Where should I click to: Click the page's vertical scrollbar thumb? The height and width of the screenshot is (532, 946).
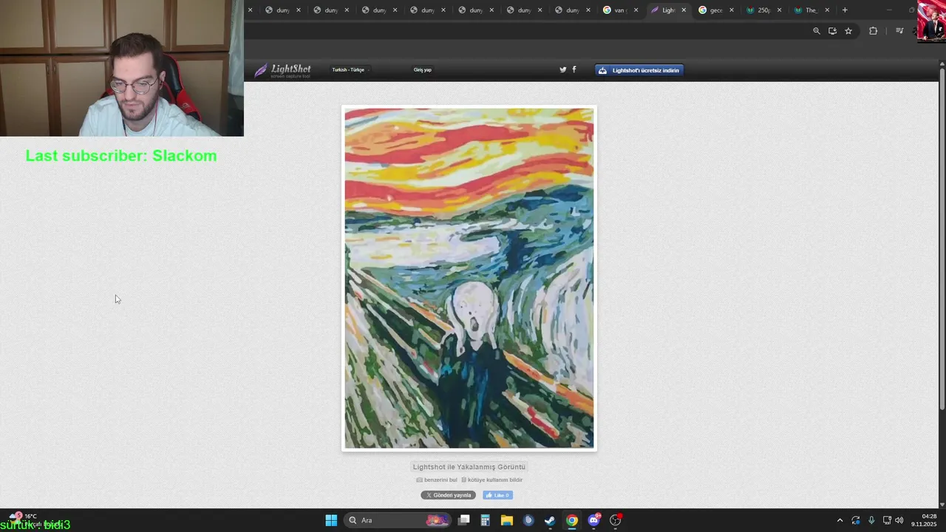click(x=942, y=239)
